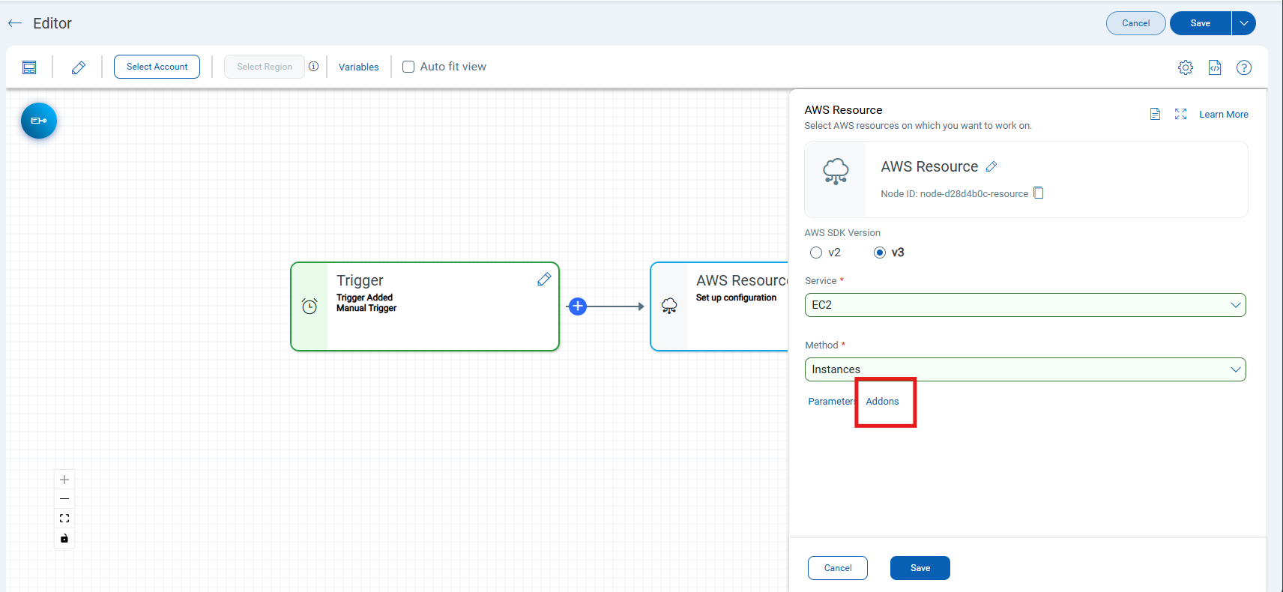The width and height of the screenshot is (1283, 592).
Task: Click the AWS Resource node cloud icon
Action: pyautogui.click(x=669, y=306)
